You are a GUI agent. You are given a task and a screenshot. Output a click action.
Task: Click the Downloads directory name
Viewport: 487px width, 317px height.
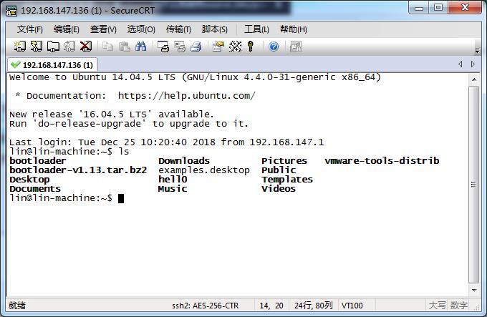pyautogui.click(x=184, y=161)
